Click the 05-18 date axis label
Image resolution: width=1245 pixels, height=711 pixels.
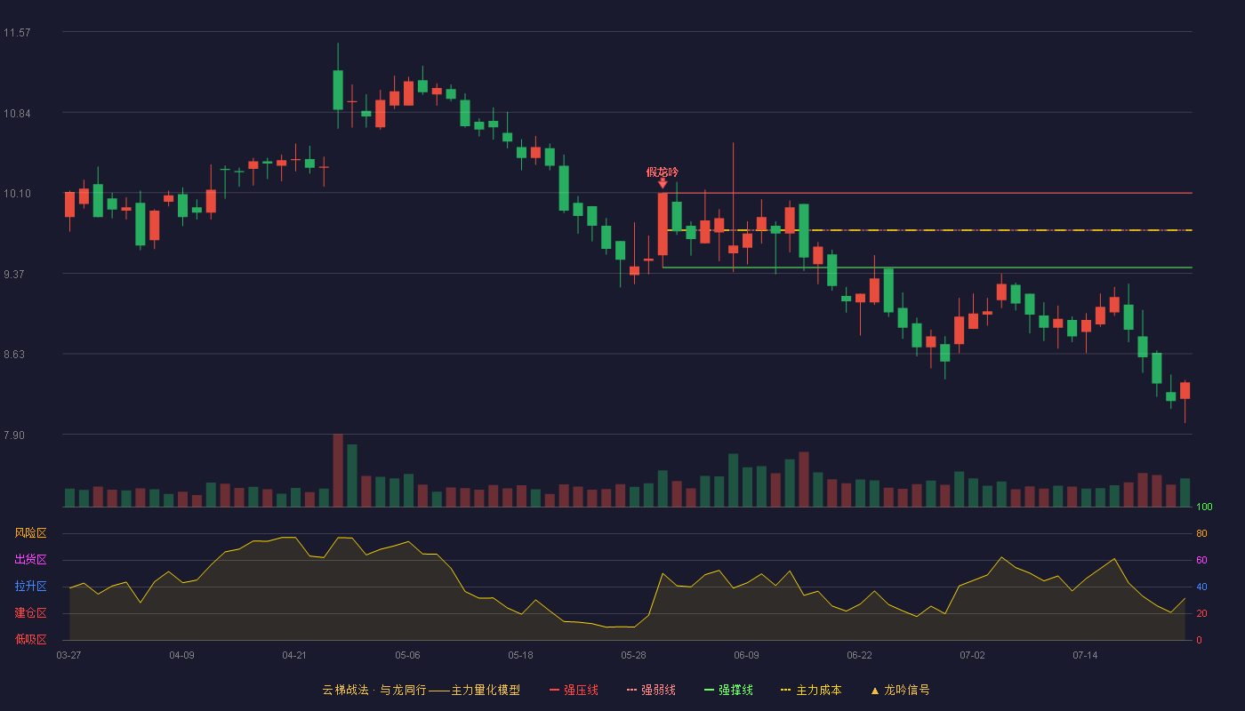[x=520, y=655]
